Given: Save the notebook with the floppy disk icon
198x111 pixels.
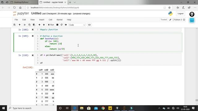Looking at the screenshot, I should (x=15, y=25).
